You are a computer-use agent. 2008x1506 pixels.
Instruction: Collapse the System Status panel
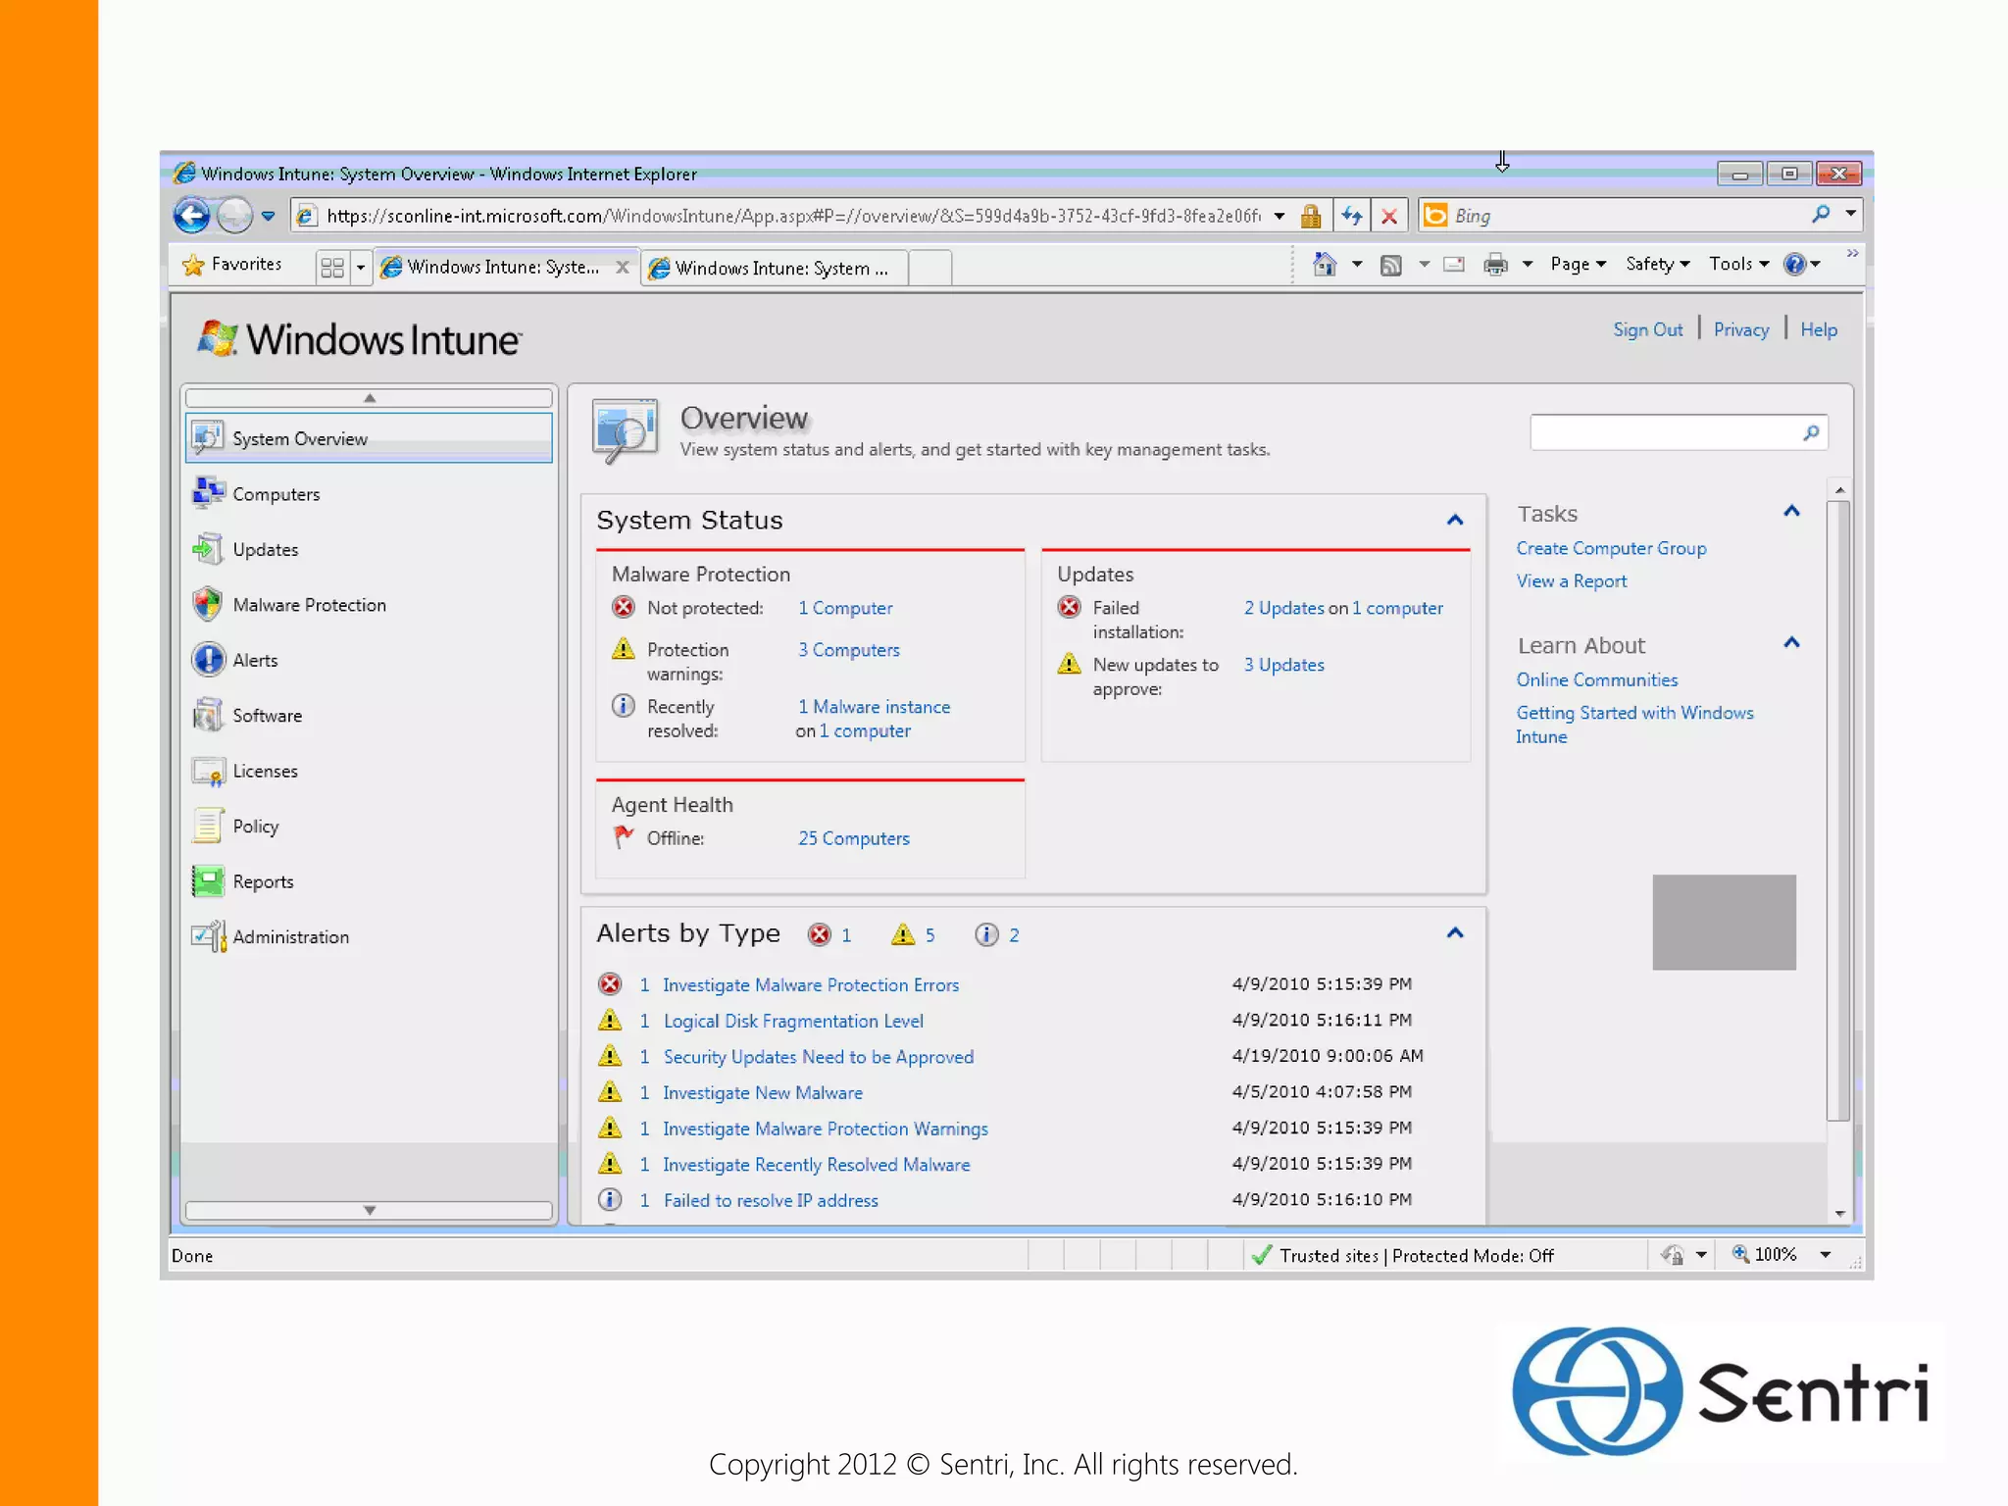[x=1455, y=520]
